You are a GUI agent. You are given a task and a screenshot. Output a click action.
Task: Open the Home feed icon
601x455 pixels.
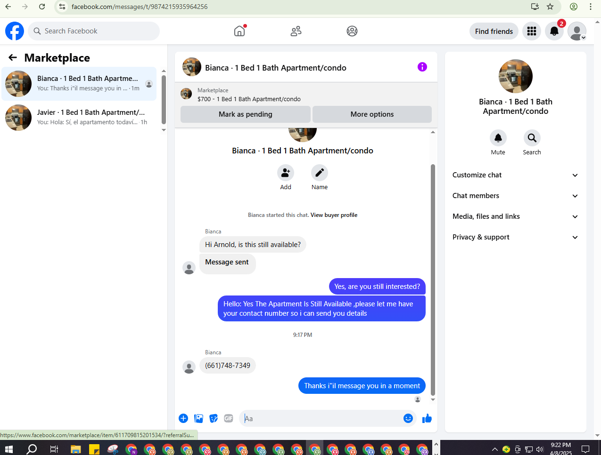(239, 31)
